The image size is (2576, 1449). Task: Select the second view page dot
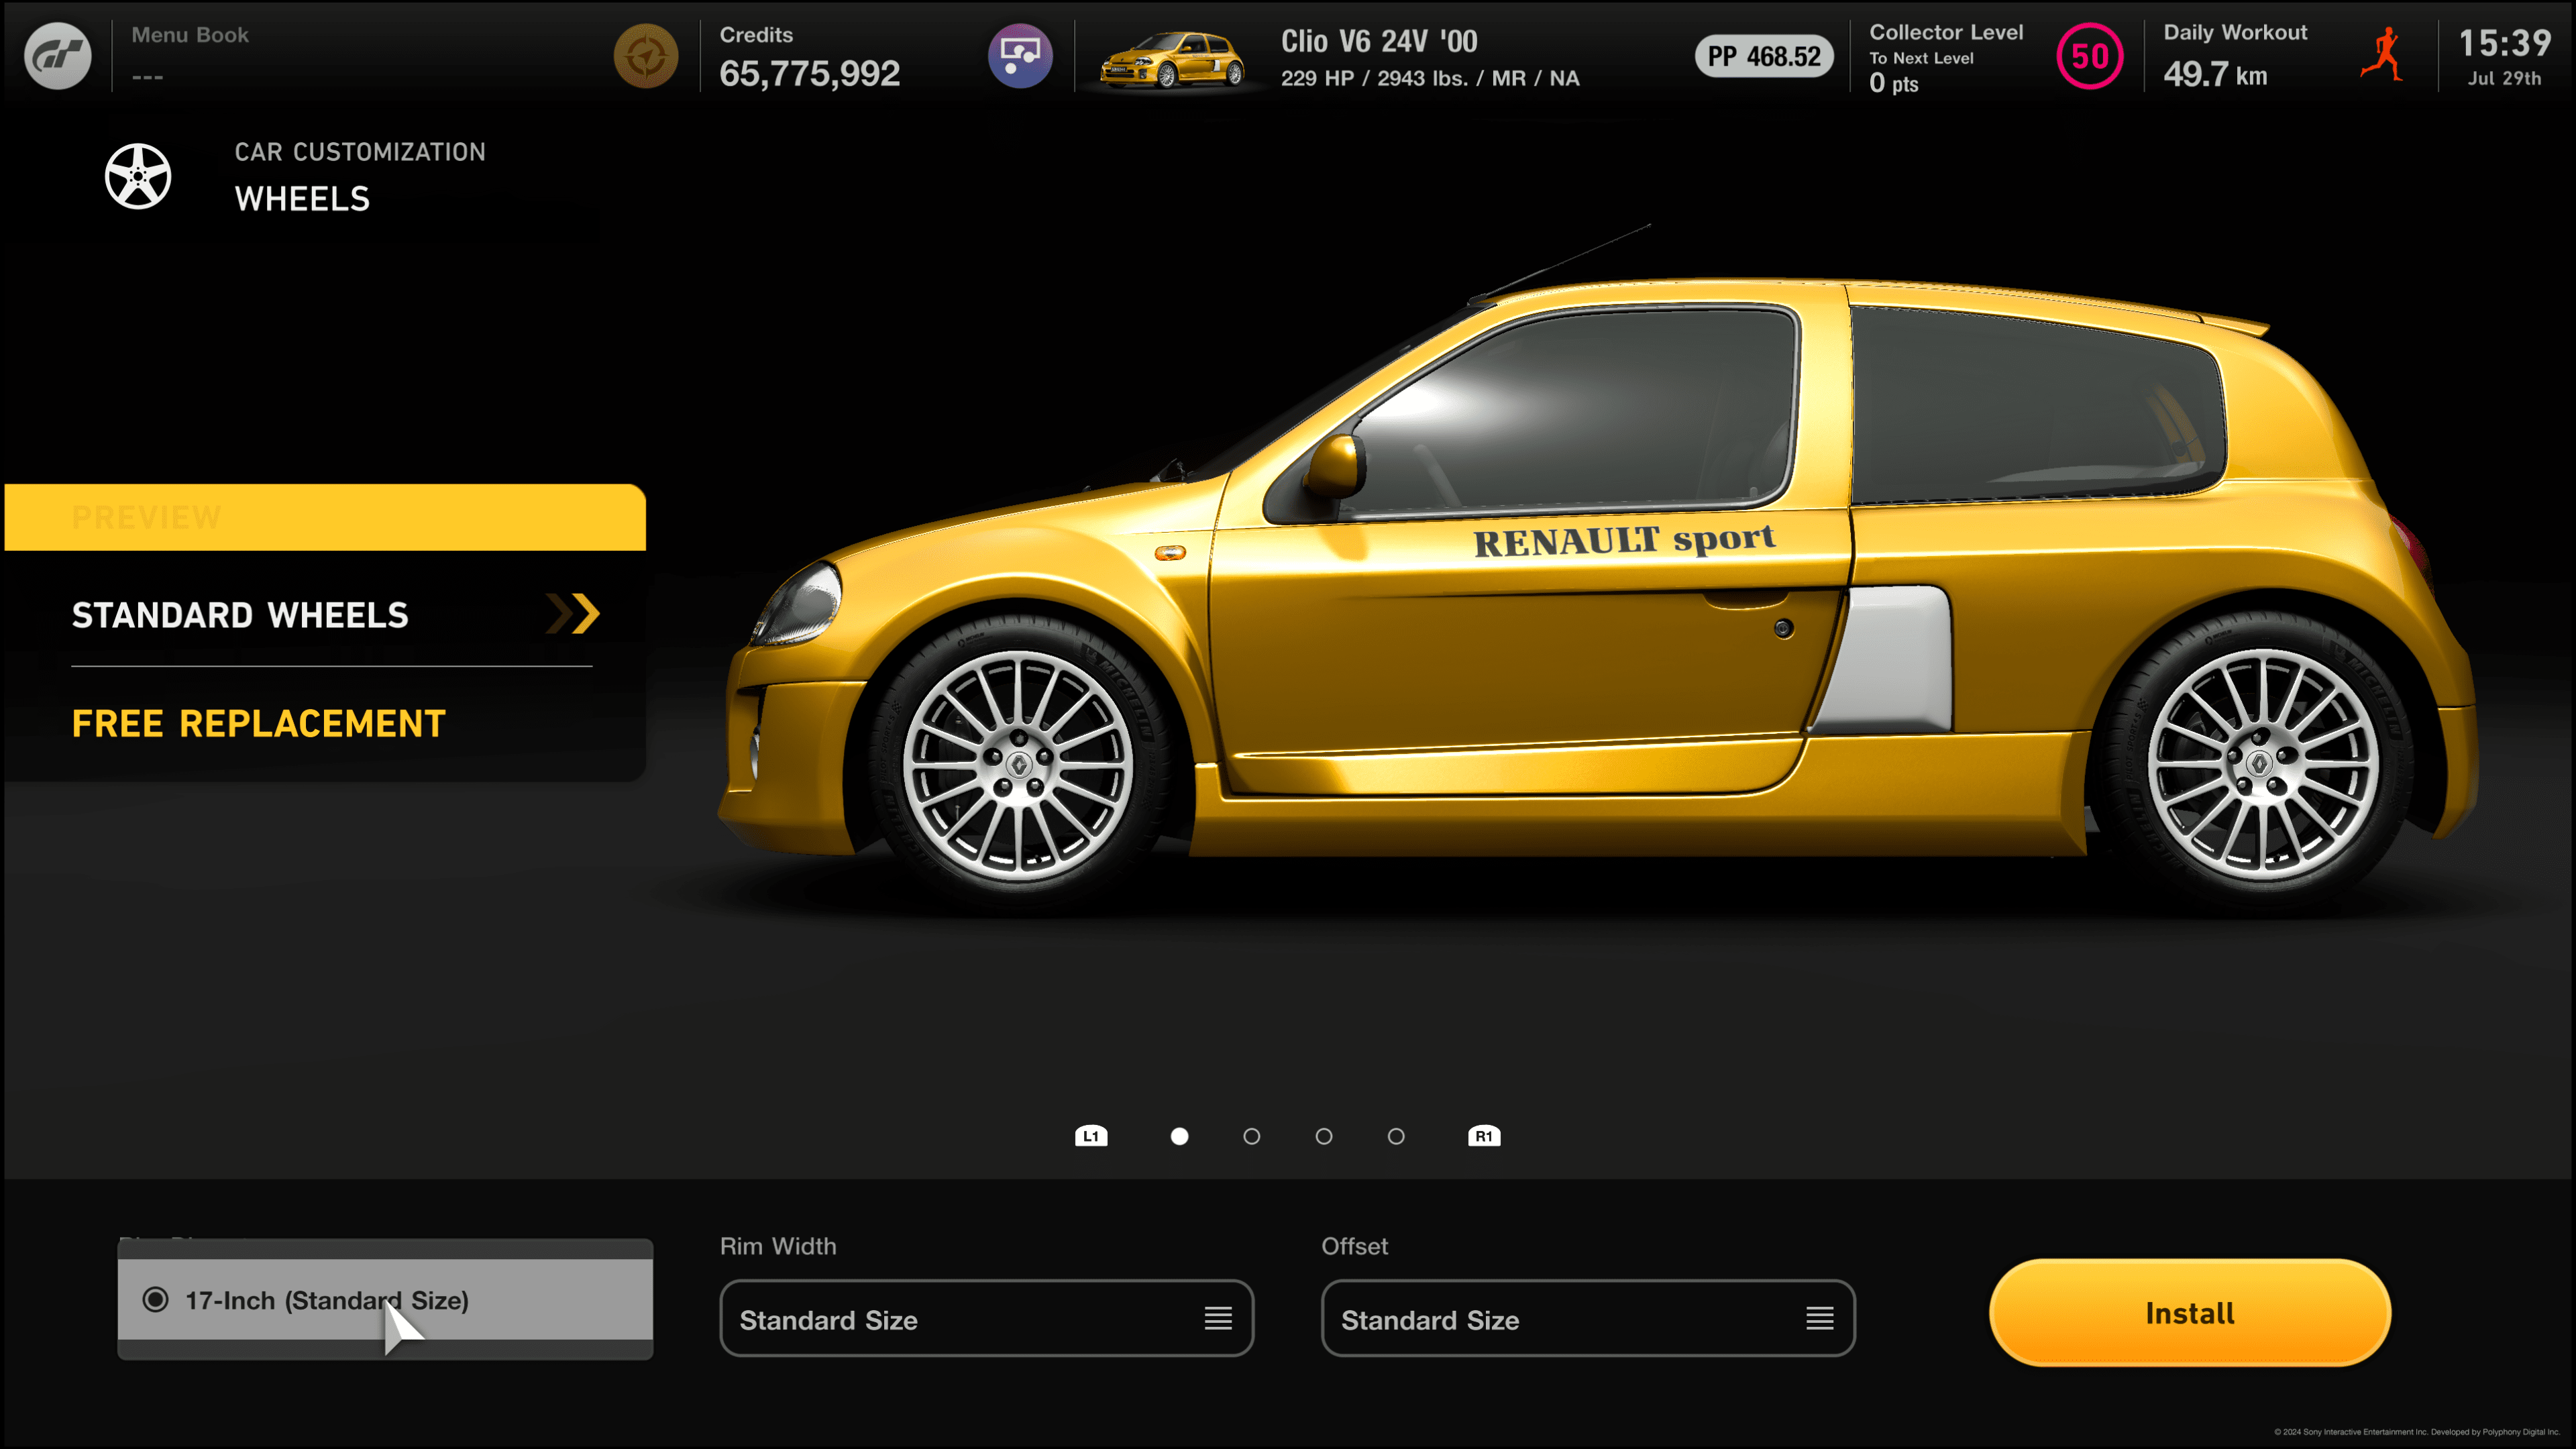click(x=1252, y=1136)
